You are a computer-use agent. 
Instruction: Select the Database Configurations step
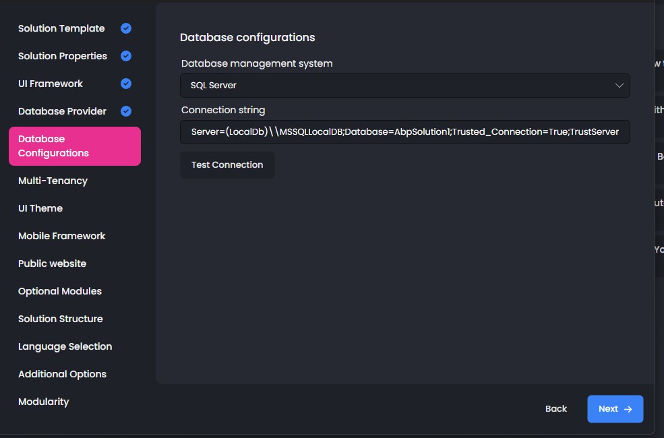coord(74,146)
